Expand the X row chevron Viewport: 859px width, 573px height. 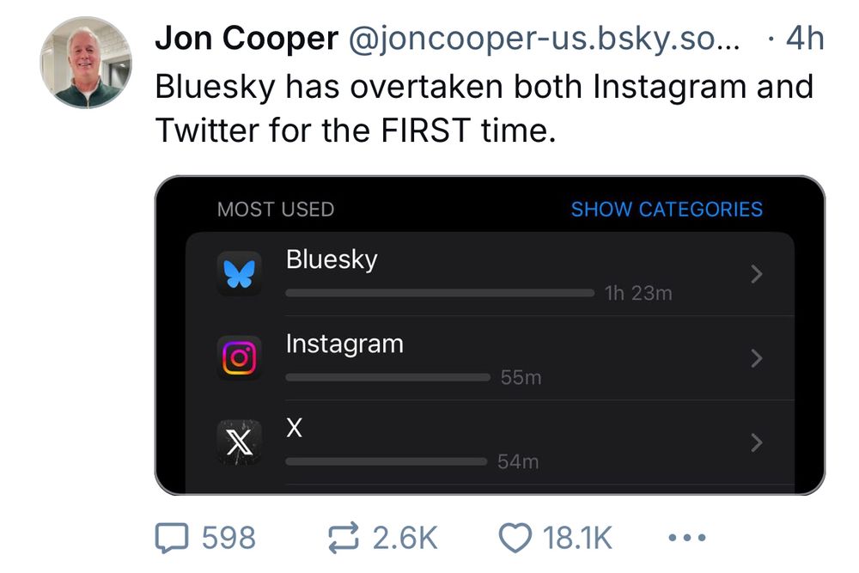click(757, 442)
